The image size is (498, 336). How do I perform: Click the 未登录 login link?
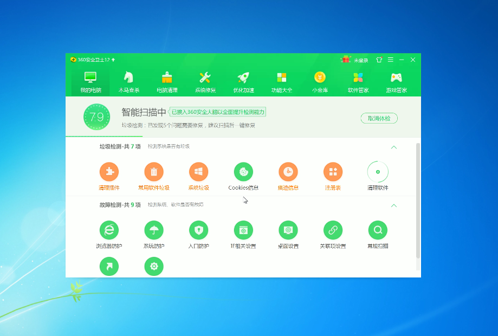(x=361, y=60)
